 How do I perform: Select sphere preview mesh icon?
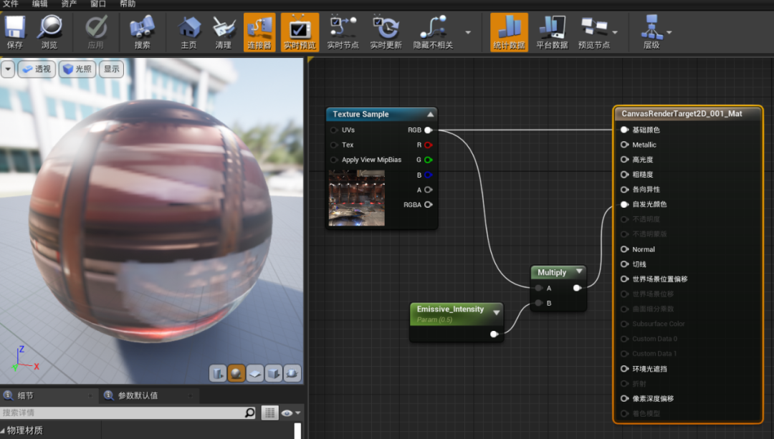(236, 373)
